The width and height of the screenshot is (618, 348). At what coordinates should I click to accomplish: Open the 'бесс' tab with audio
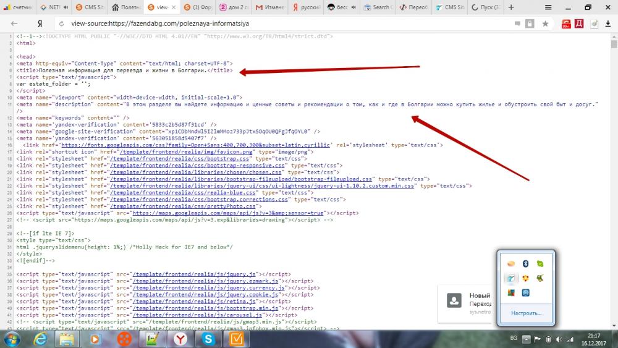click(339, 7)
